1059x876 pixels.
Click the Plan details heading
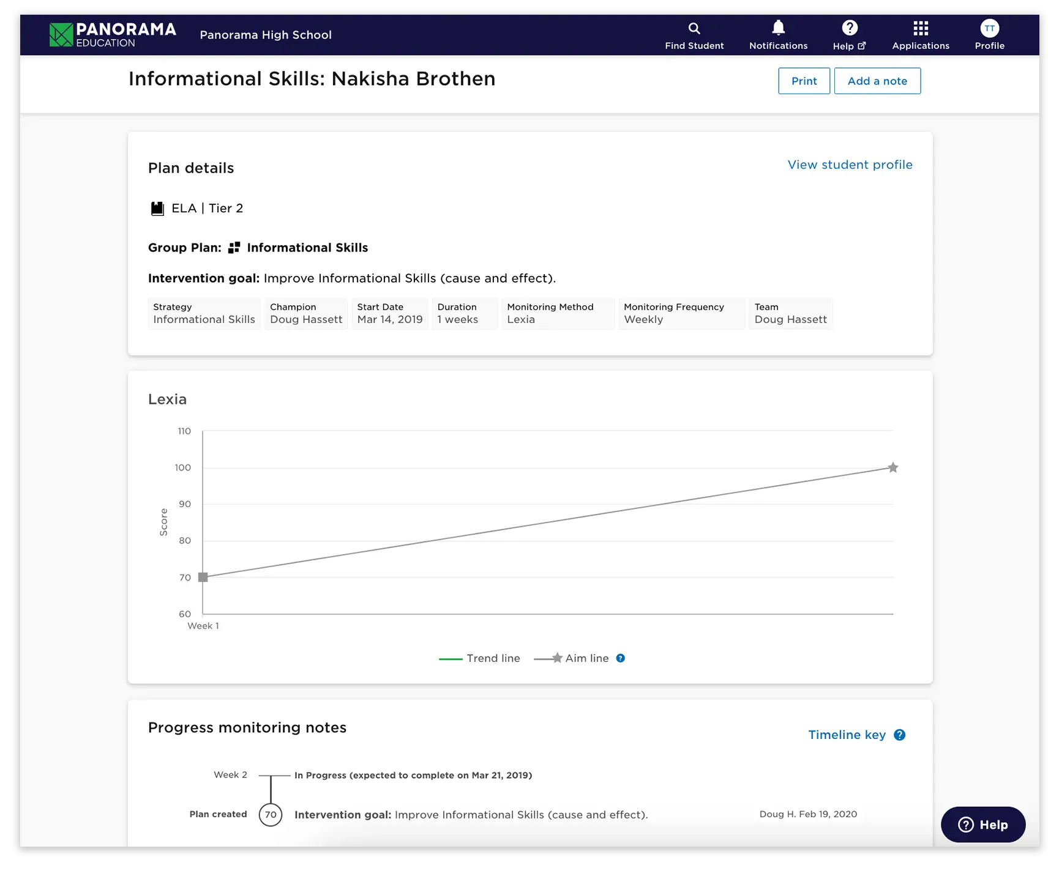[x=191, y=168]
